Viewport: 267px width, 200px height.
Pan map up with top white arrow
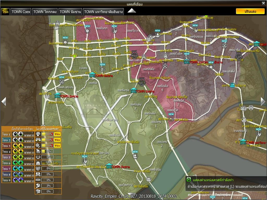click(x=132, y=10)
